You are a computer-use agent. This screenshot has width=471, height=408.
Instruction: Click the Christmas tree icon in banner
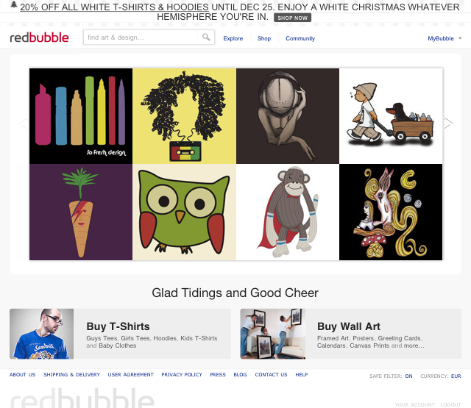click(13, 4)
